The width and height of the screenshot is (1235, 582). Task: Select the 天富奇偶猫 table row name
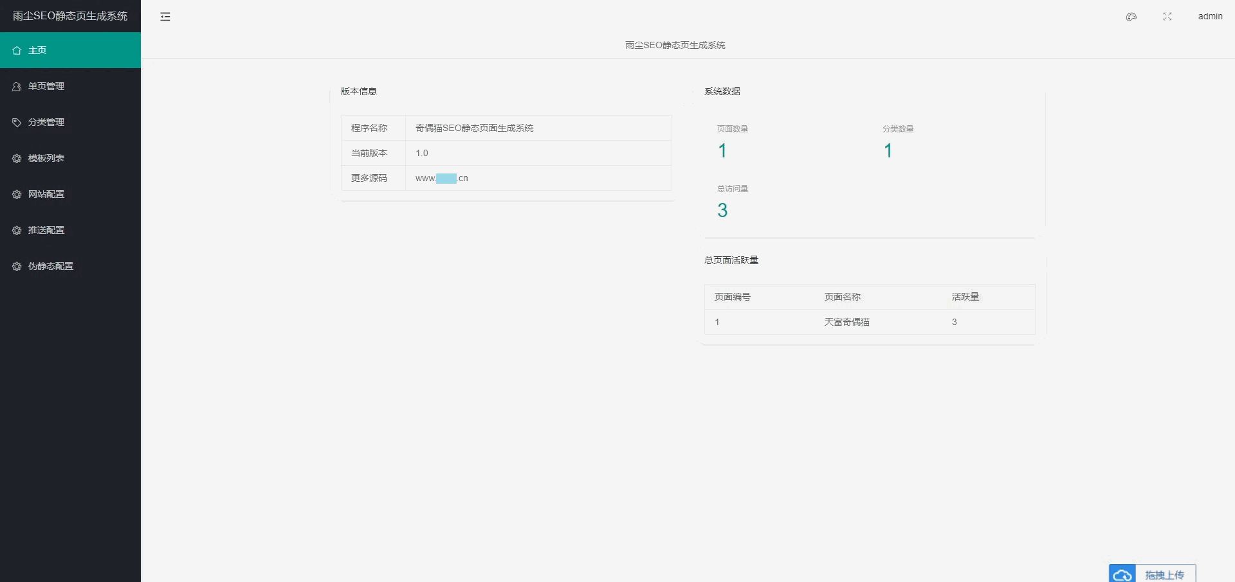point(846,322)
